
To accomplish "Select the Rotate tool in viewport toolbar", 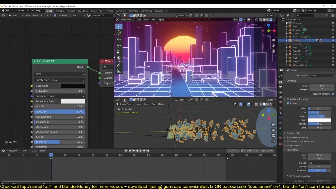I will coord(119,46).
